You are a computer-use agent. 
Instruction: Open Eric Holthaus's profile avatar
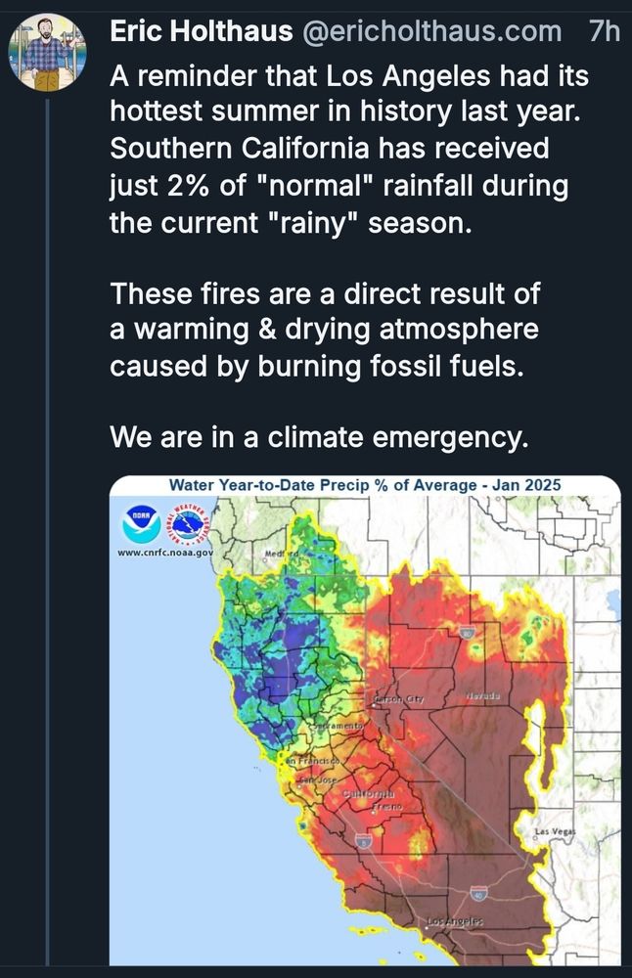tap(47, 53)
